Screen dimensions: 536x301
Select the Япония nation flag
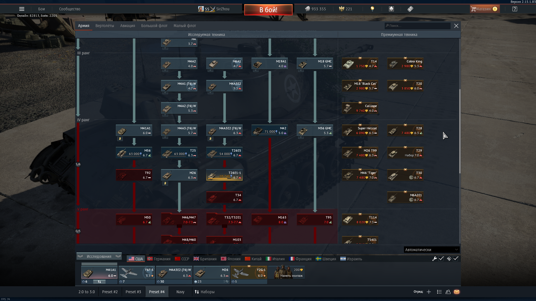pyautogui.click(x=231, y=259)
